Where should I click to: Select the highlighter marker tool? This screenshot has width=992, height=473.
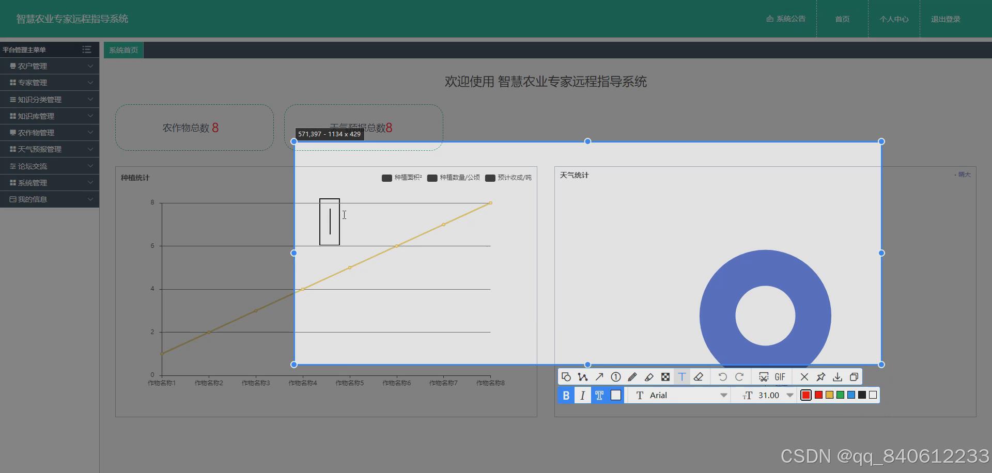(x=649, y=377)
